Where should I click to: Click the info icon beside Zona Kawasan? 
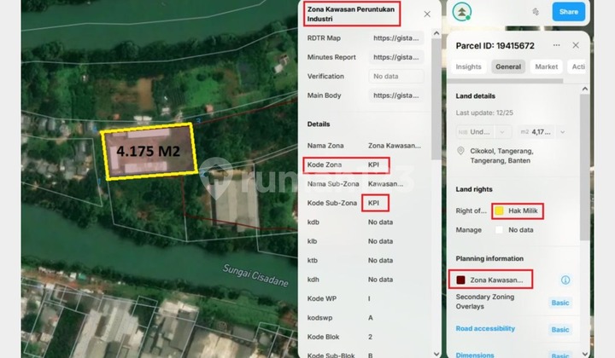pos(565,280)
